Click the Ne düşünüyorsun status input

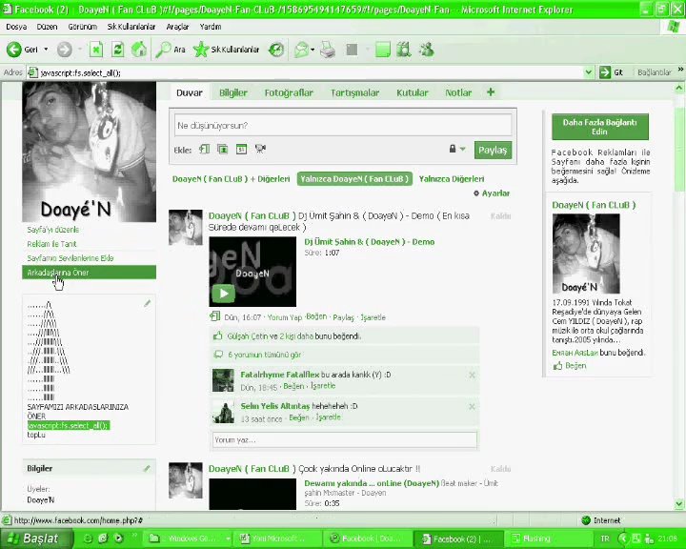(343, 125)
